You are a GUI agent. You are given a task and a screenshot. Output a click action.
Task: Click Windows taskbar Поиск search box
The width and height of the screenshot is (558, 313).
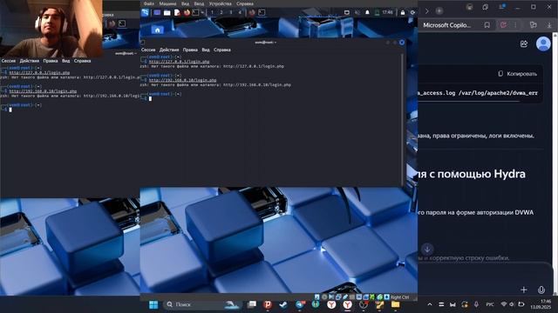pyautogui.click(x=202, y=304)
